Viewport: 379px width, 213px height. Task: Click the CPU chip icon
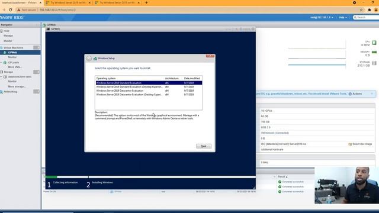(374, 43)
